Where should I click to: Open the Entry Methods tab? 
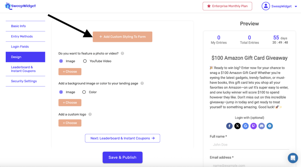(22, 36)
